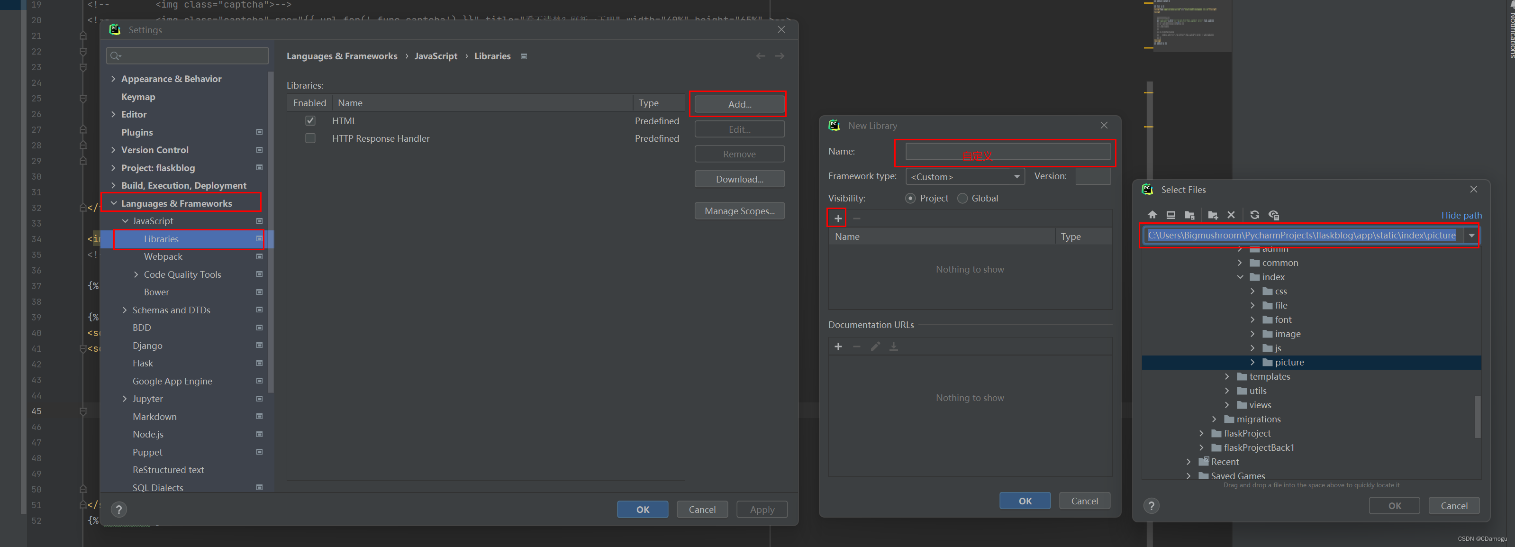Expand the templates folder in file tree

coord(1227,376)
